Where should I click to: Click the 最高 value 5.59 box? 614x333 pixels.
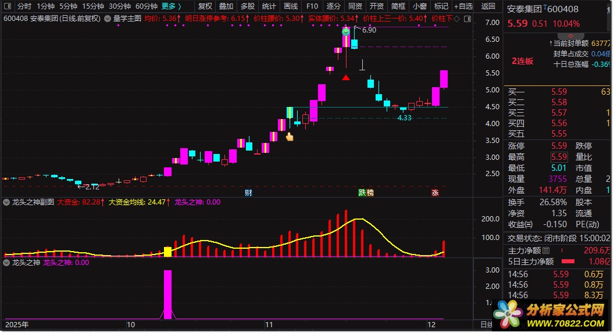click(559, 157)
